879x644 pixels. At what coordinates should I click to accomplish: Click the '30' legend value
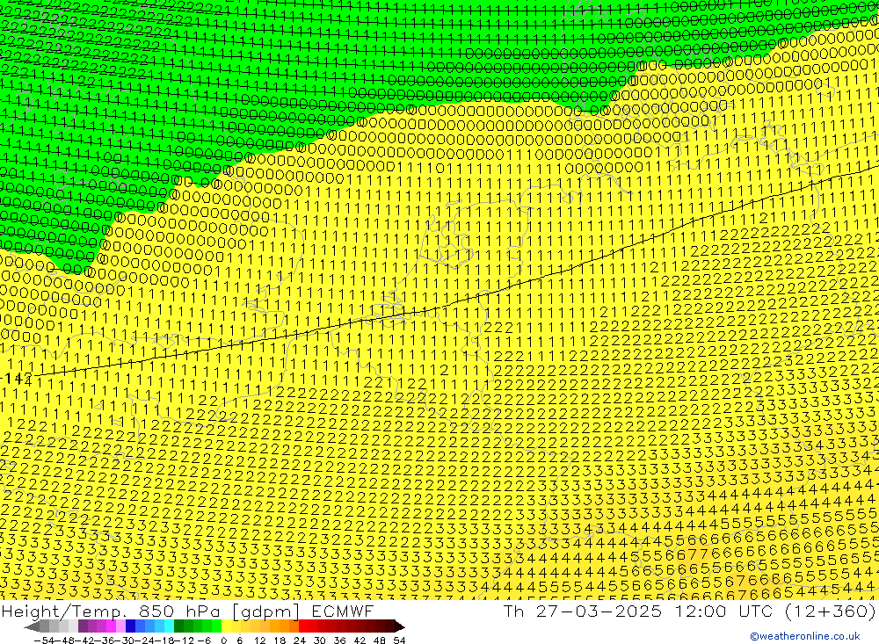pos(320,640)
